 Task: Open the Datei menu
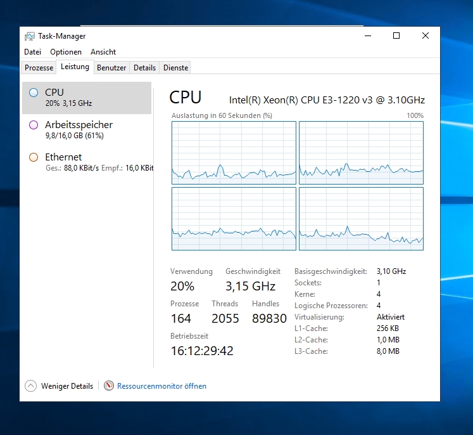coord(32,52)
